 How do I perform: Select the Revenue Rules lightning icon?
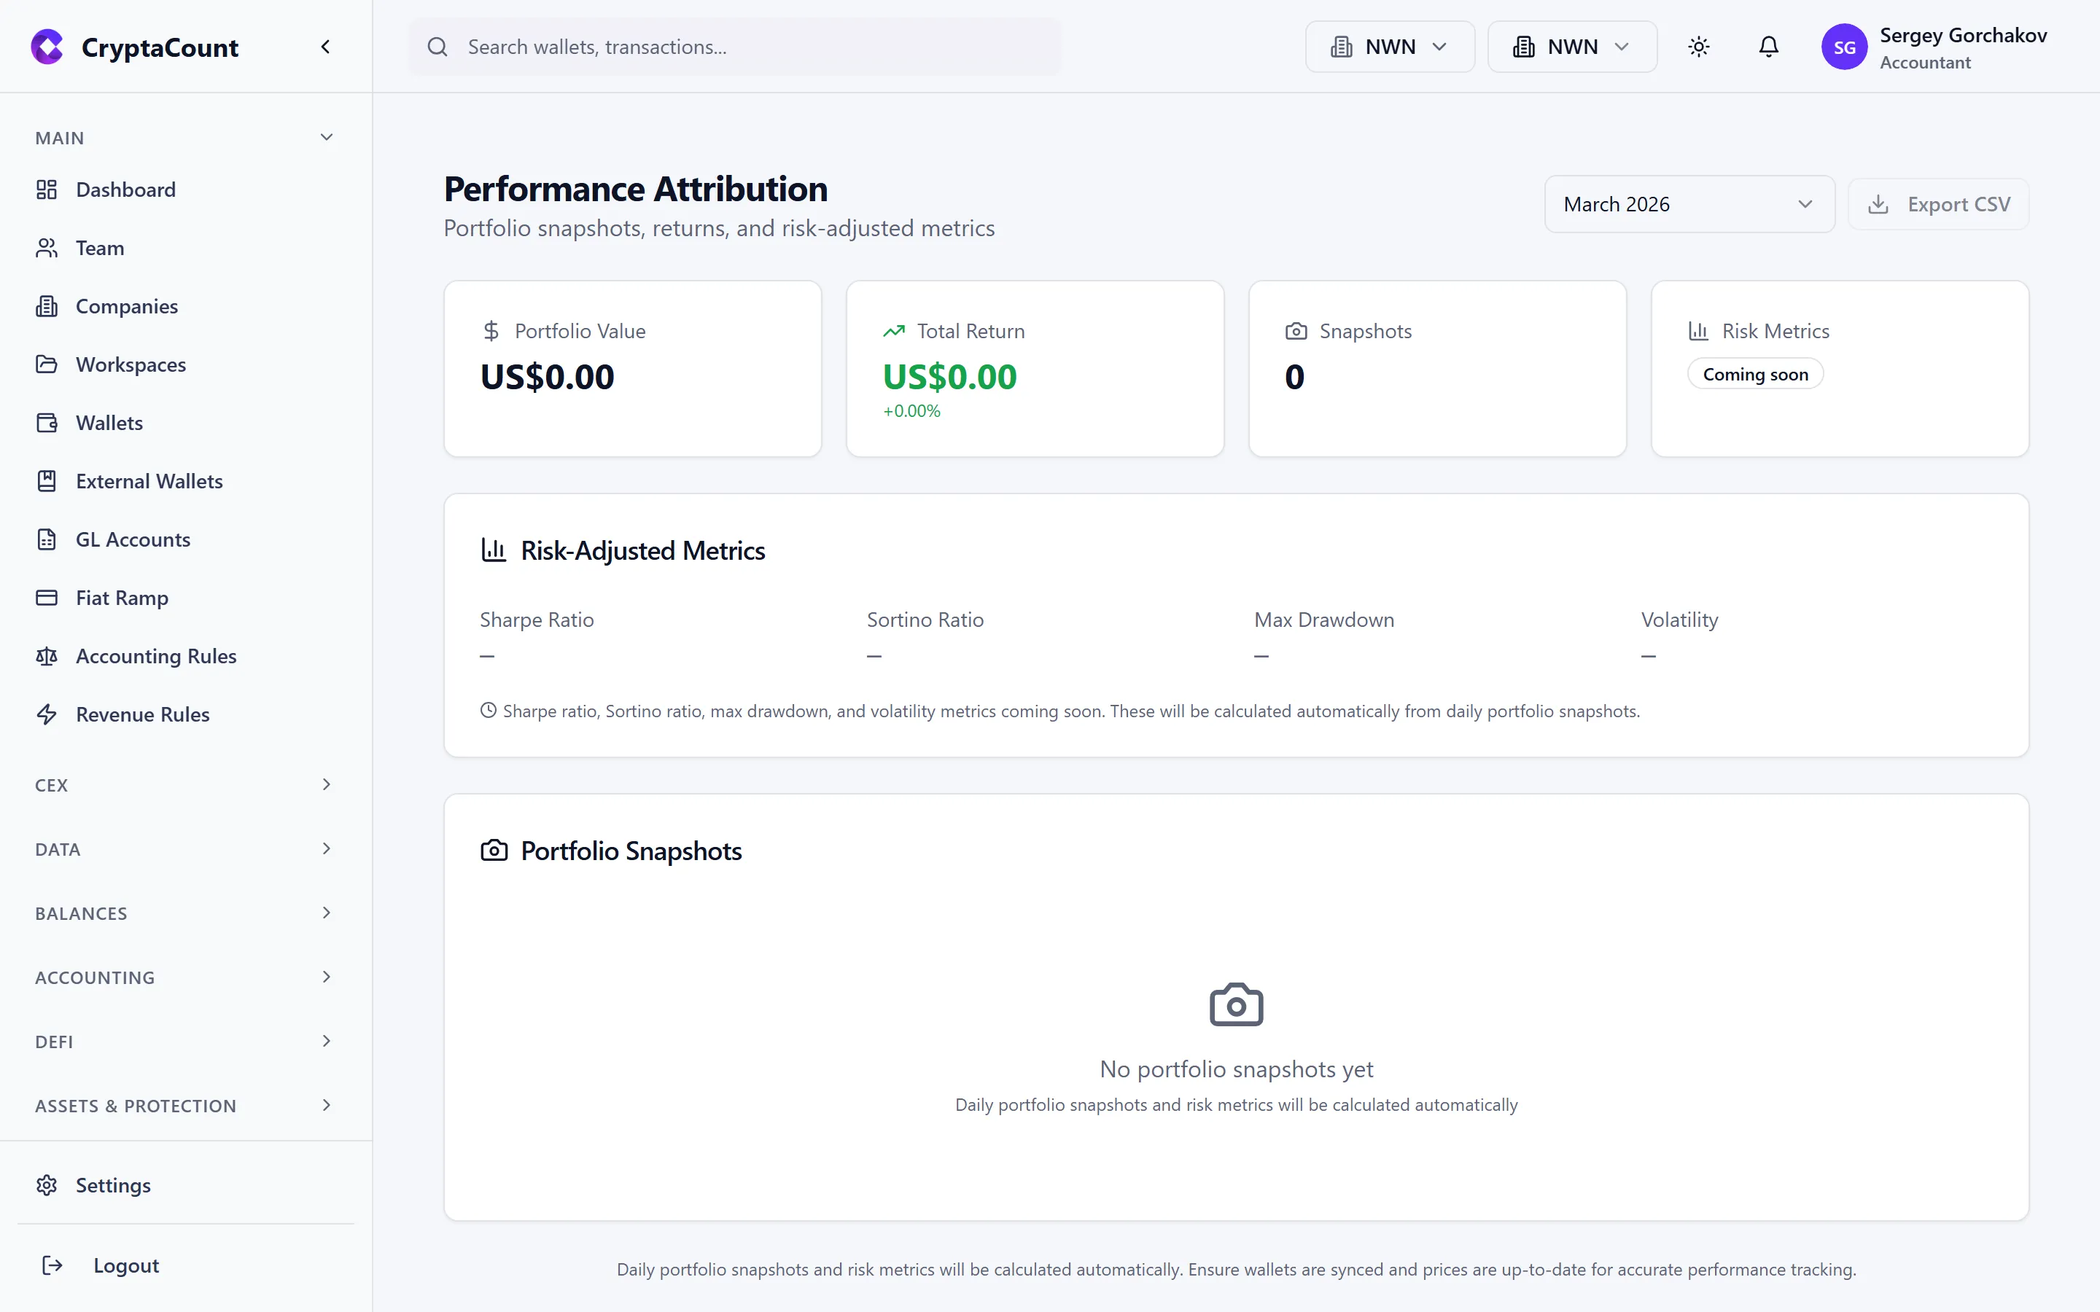(x=47, y=714)
